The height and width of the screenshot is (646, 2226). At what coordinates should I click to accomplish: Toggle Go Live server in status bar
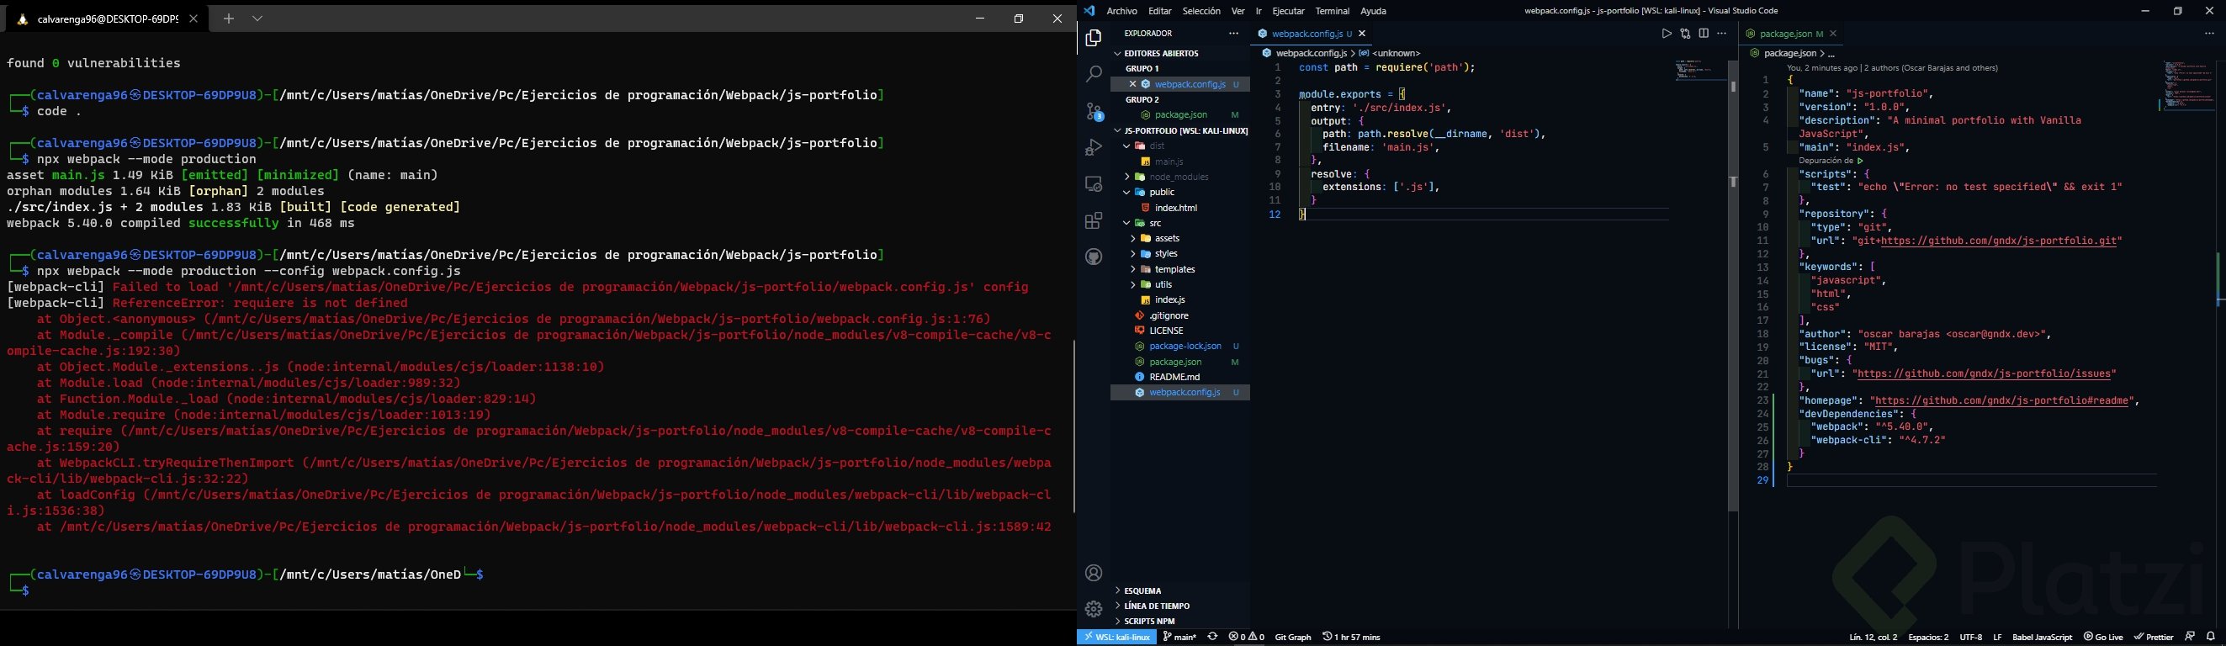[2102, 638]
